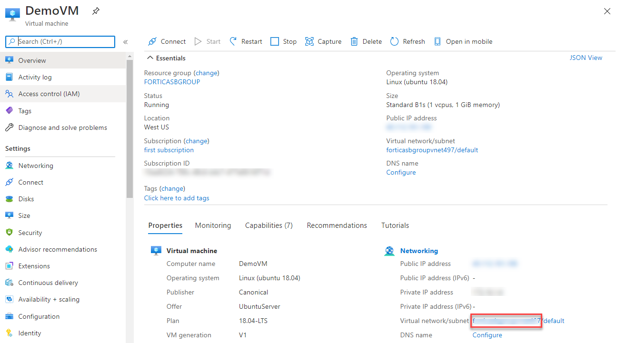Open the FORTICASBGROUP resource group link
The width and height of the screenshot is (617, 343).
click(172, 82)
